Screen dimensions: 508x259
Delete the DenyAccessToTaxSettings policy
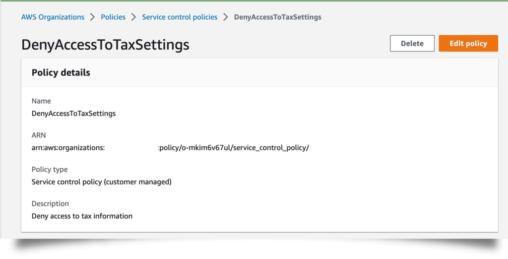tap(412, 44)
